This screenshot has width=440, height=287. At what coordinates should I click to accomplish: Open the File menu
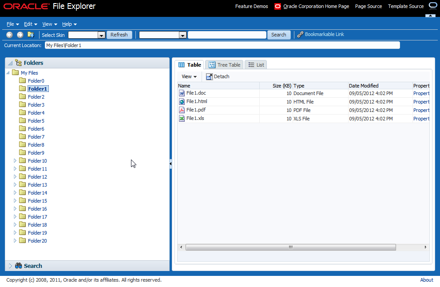12,24
